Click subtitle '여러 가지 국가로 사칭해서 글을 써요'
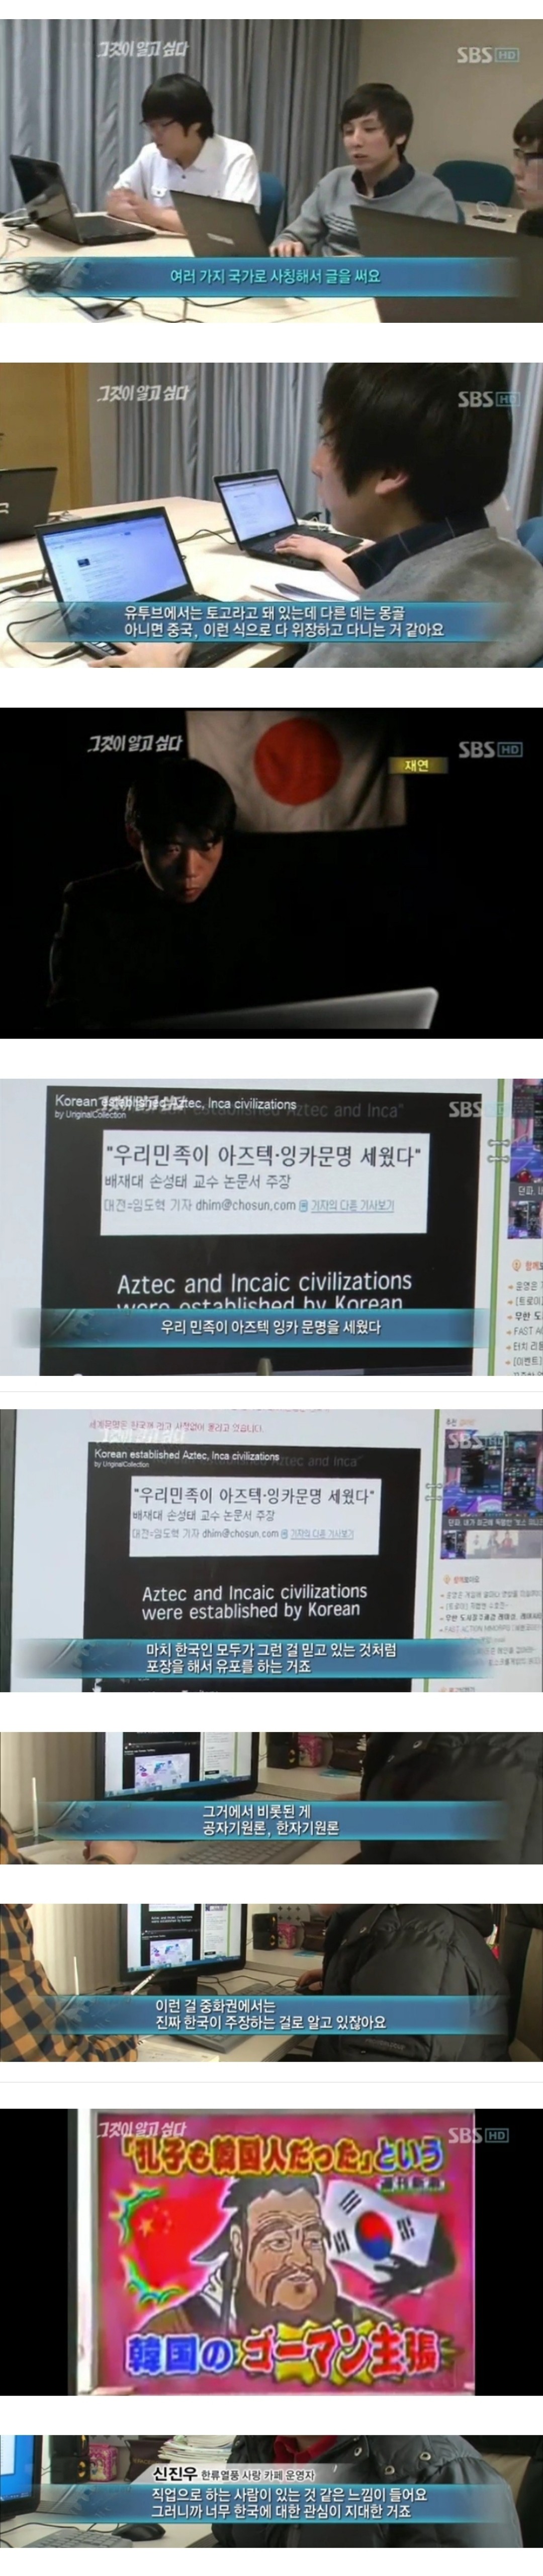Viewport: 543px width, 2576px height. pos(275,276)
